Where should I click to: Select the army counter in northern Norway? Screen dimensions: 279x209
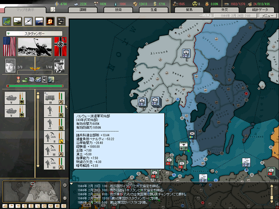click(x=186, y=54)
